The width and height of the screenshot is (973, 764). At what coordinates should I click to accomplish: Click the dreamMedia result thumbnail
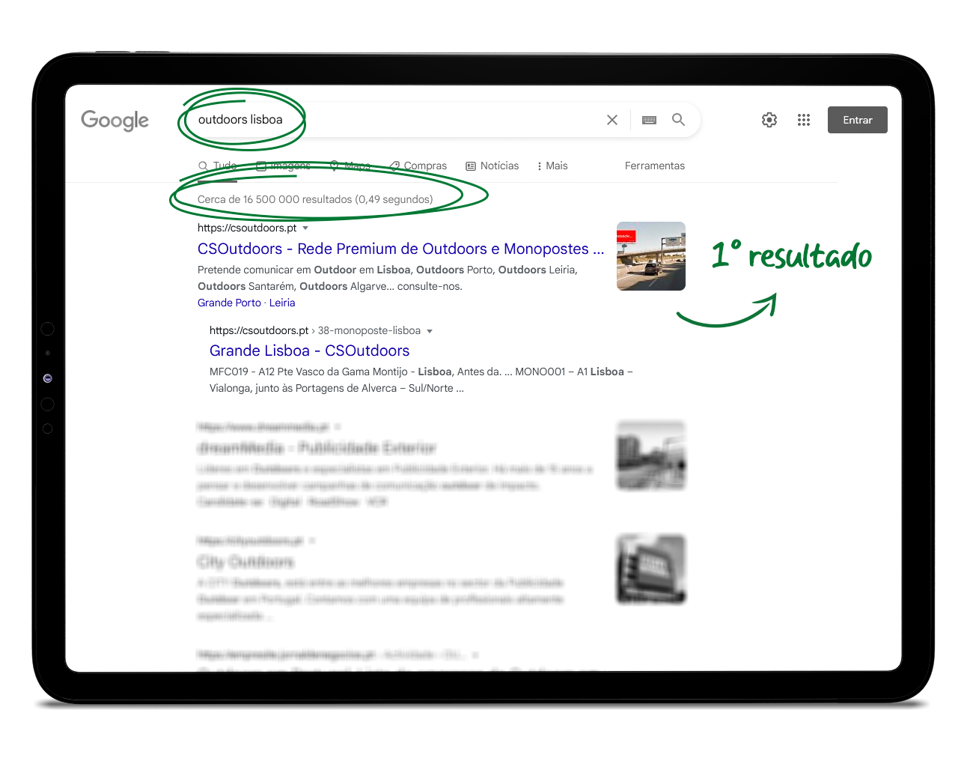[651, 455]
